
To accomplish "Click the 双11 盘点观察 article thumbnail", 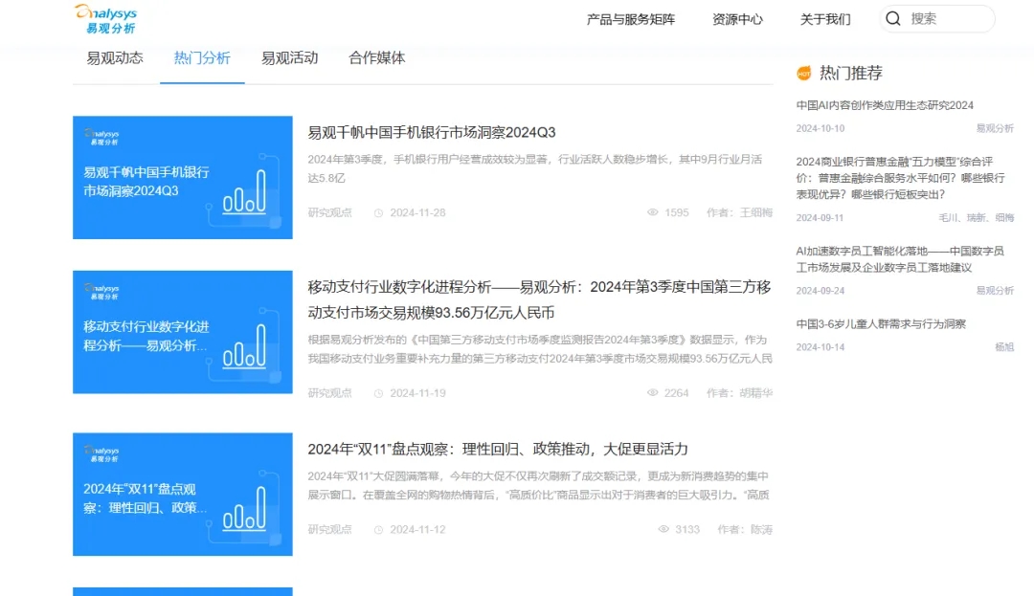I will pyautogui.click(x=183, y=494).
